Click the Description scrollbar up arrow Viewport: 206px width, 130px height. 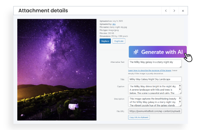(x=180, y=98)
